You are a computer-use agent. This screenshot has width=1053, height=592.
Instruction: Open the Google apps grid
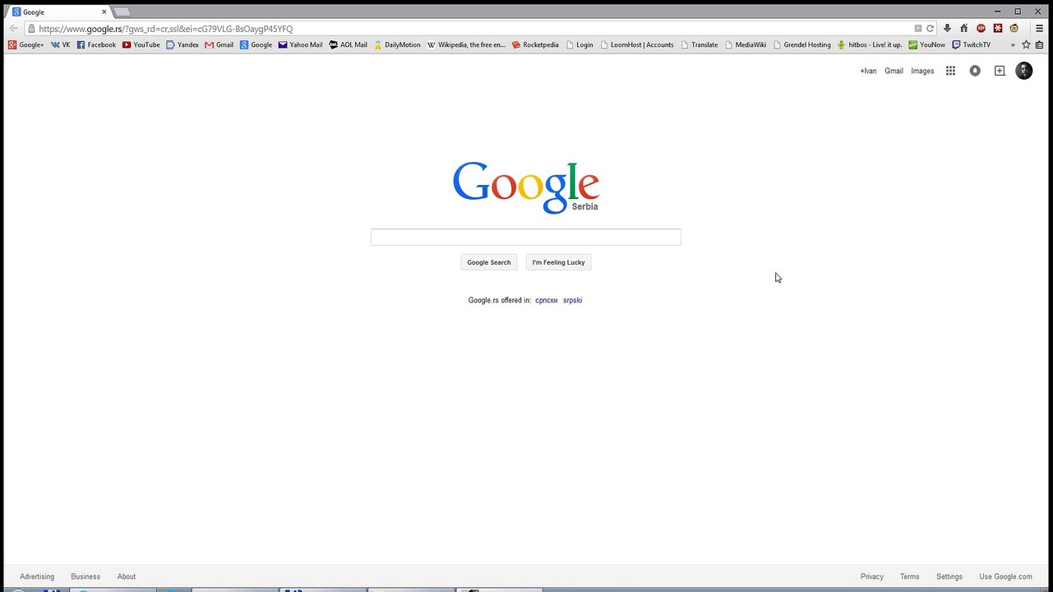pyautogui.click(x=950, y=71)
